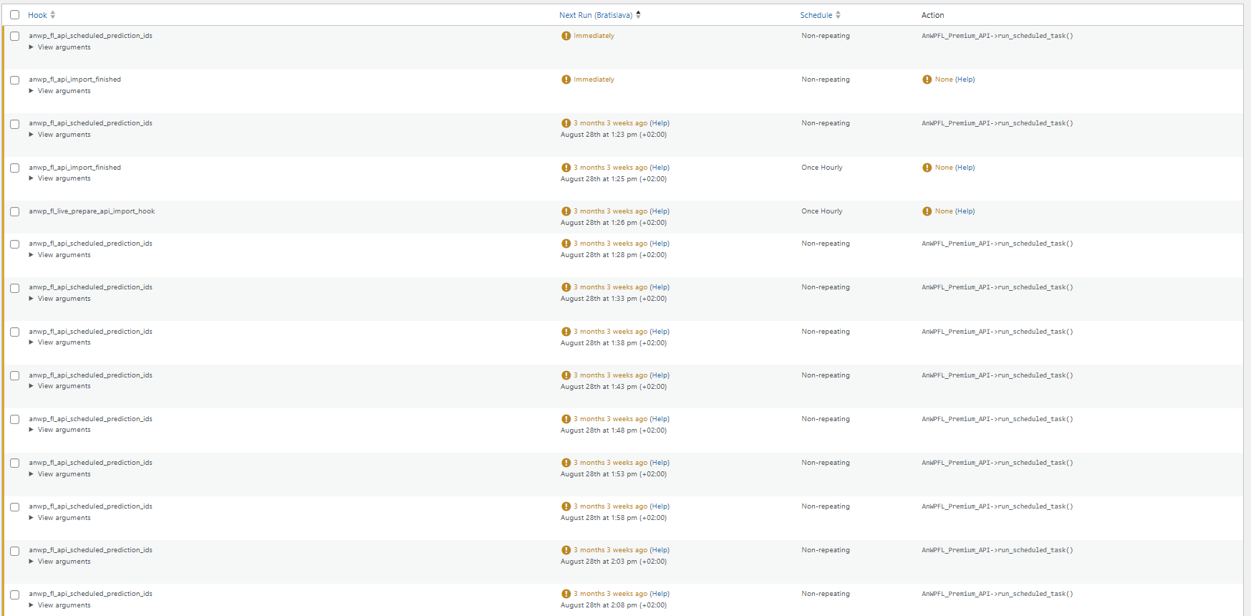Click the Hook column header text
This screenshot has width=1251, height=616.
[37, 15]
